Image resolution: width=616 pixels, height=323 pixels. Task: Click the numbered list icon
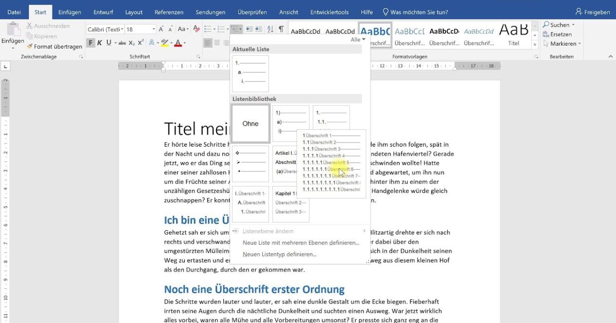221,29
